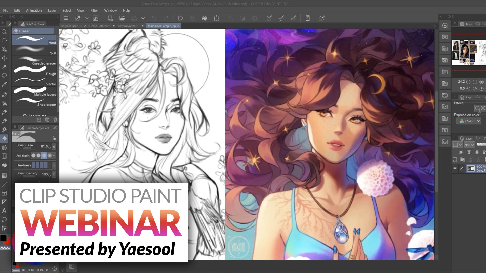Expand the Anti-aliasing options arrow
The width and height of the screenshot is (486, 273).
(x=54, y=156)
